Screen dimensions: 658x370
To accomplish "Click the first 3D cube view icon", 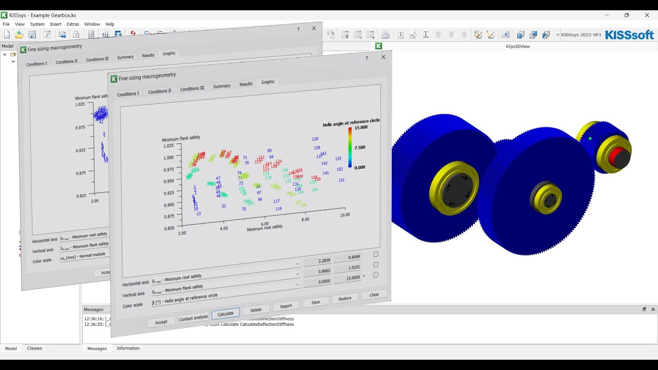I will (521, 35).
